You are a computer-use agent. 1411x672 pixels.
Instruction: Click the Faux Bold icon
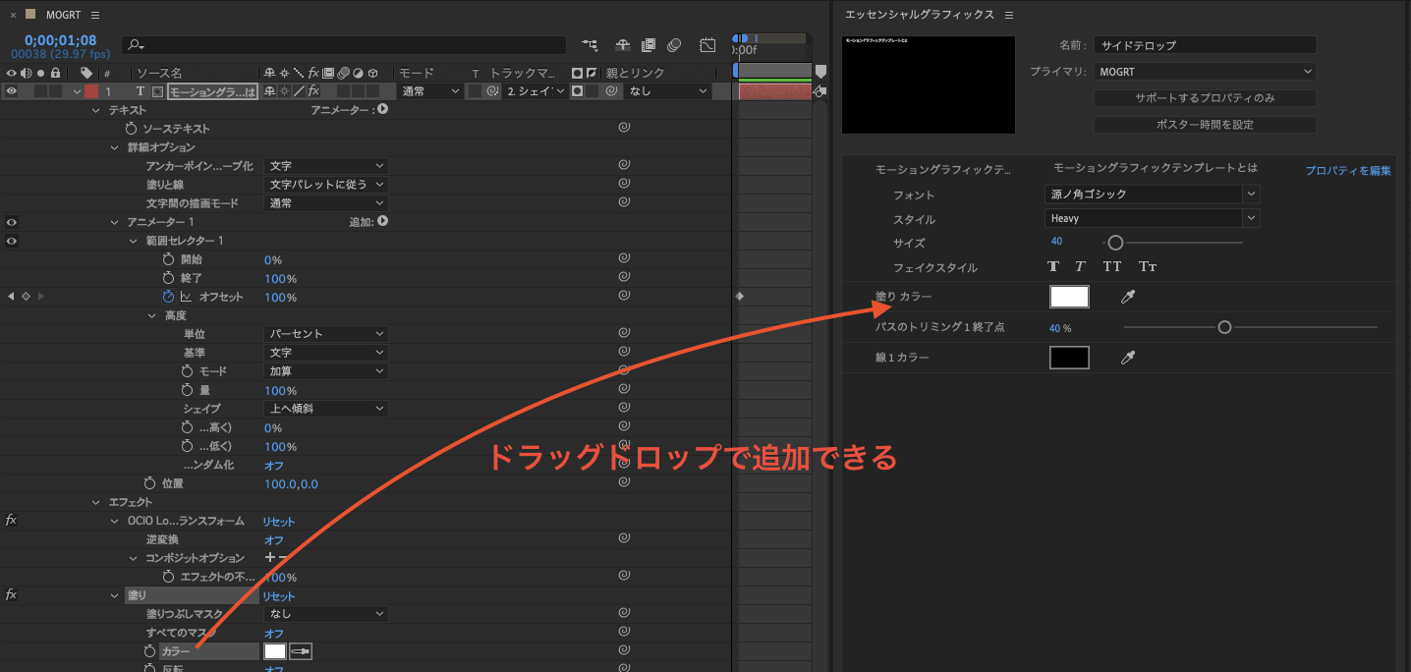pos(1054,266)
